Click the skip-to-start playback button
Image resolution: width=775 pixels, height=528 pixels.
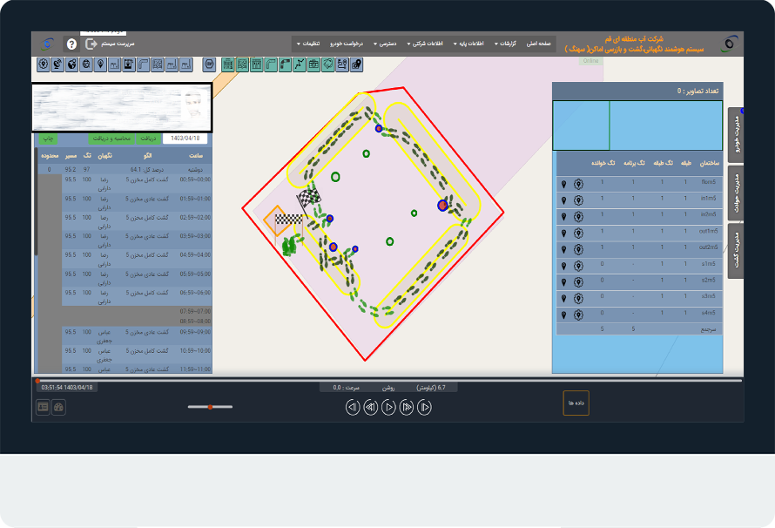pyautogui.click(x=352, y=407)
